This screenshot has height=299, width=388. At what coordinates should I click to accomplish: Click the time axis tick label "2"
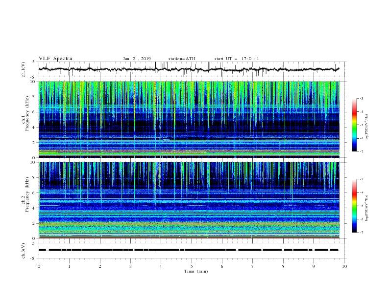[x=100, y=266]
